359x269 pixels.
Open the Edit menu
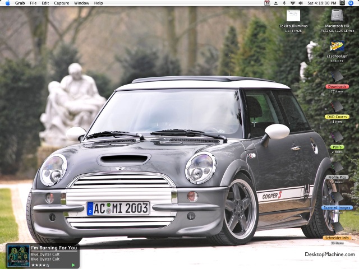[45, 3]
